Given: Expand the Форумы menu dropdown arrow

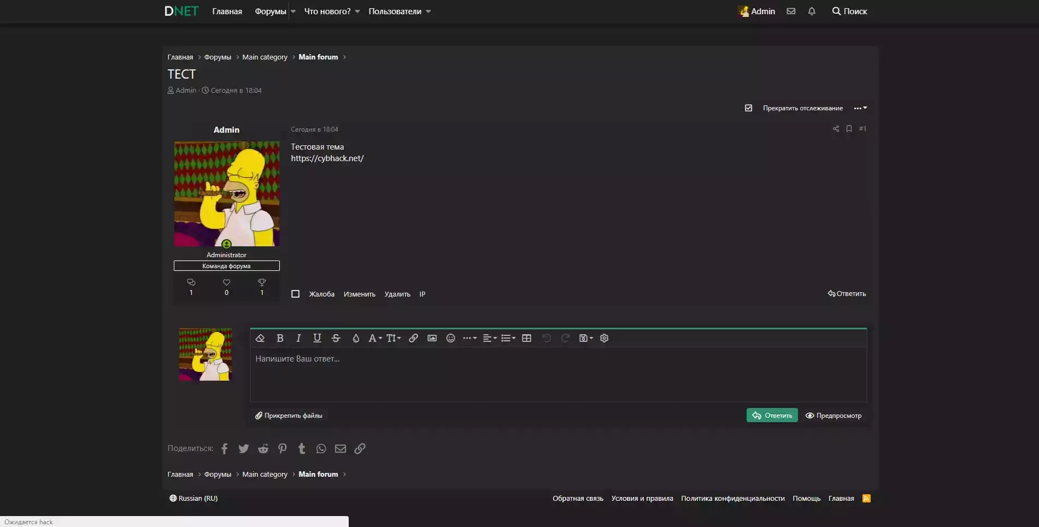Looking at the screenshot, I should click(x=293, y=11).
